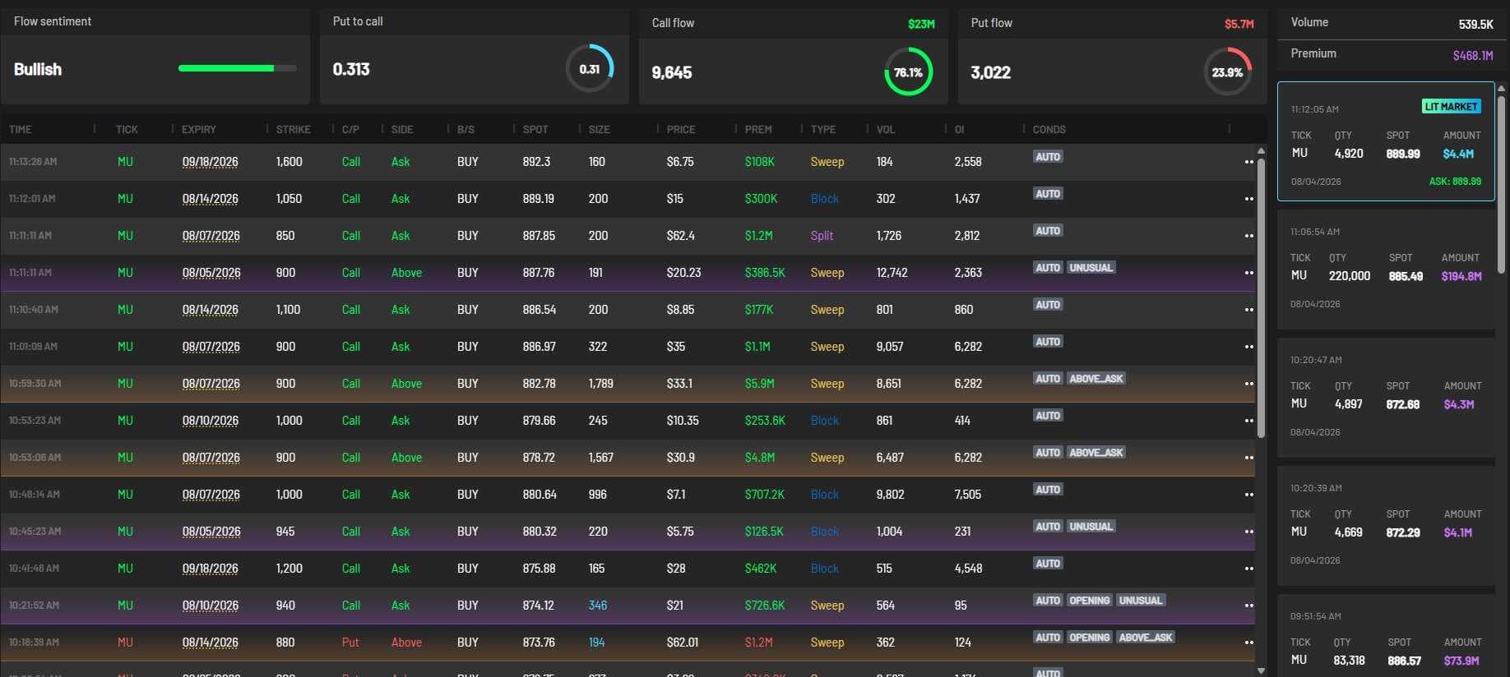Open the row menu for the Split trade
This screenshot has height=677, width=1510.
(x=1248, y=236)
